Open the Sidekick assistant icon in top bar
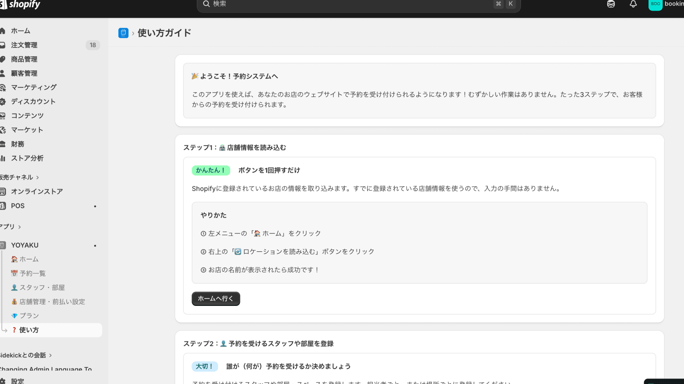This screenshot has height=384, width=684. tap(611, 4)
